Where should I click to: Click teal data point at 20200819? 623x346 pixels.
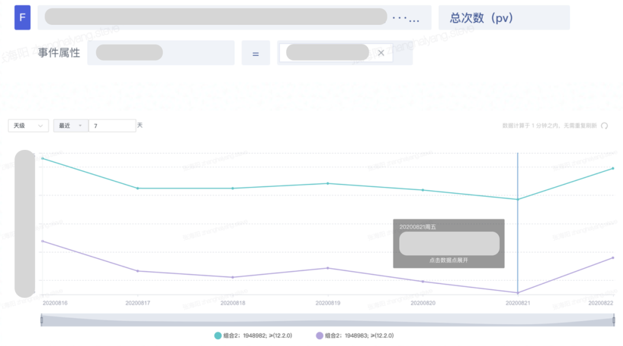(328, 183)
